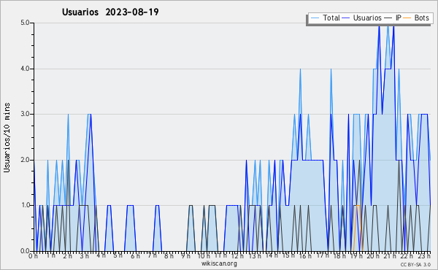This screenshot has height=270, width=438.
Task: Select the 'IP' legend entry
Action: (399, 18)
